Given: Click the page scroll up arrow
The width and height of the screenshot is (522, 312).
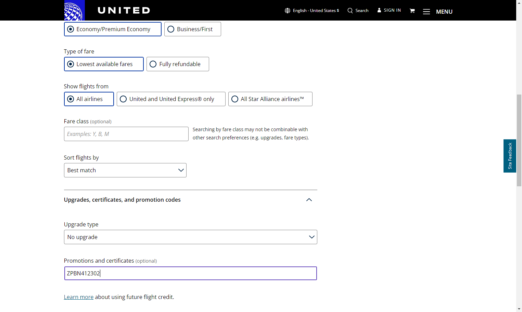Looking at the screenshot, I should [x=519, y=3].
